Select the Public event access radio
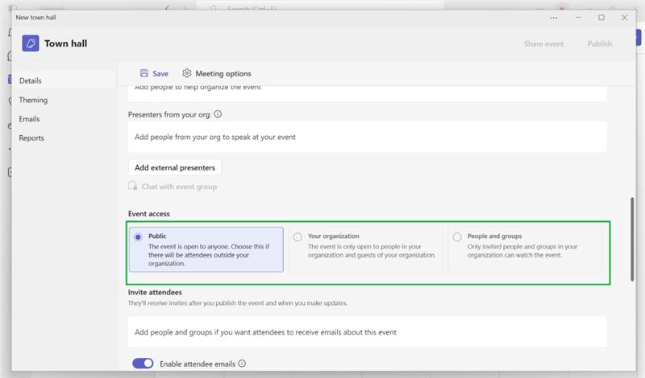This screenshot has width=645, height=378. pos(138,236)
